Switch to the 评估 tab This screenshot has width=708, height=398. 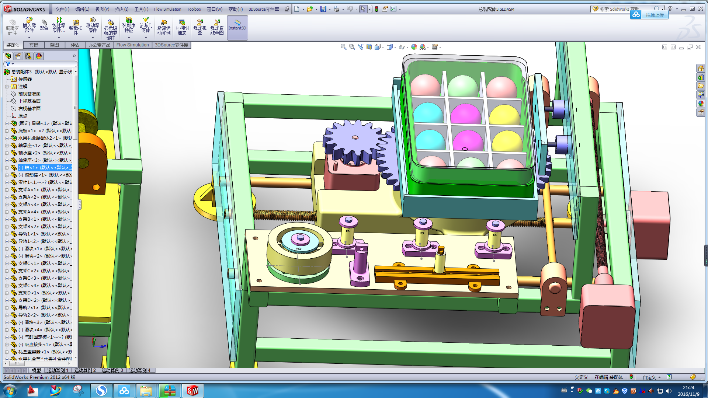tap(75, 45)
